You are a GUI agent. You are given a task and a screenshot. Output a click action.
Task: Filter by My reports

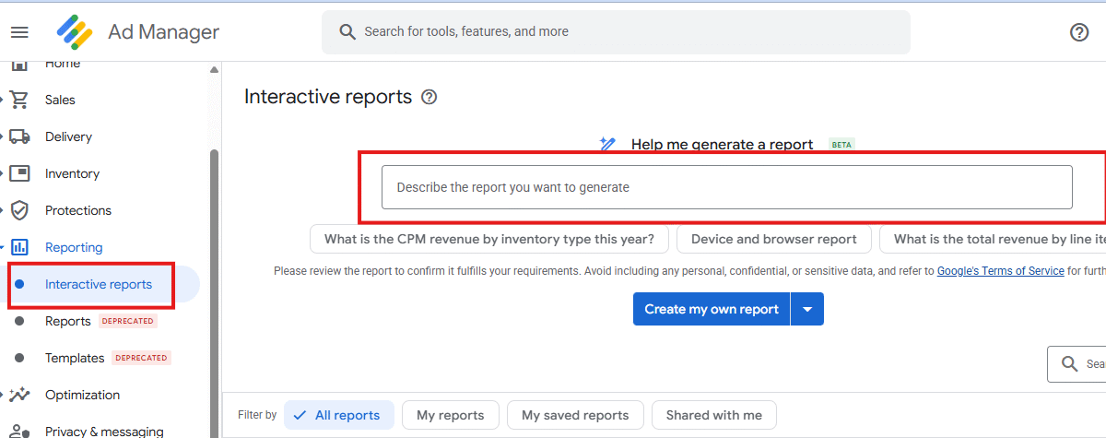tap(451, 415)
